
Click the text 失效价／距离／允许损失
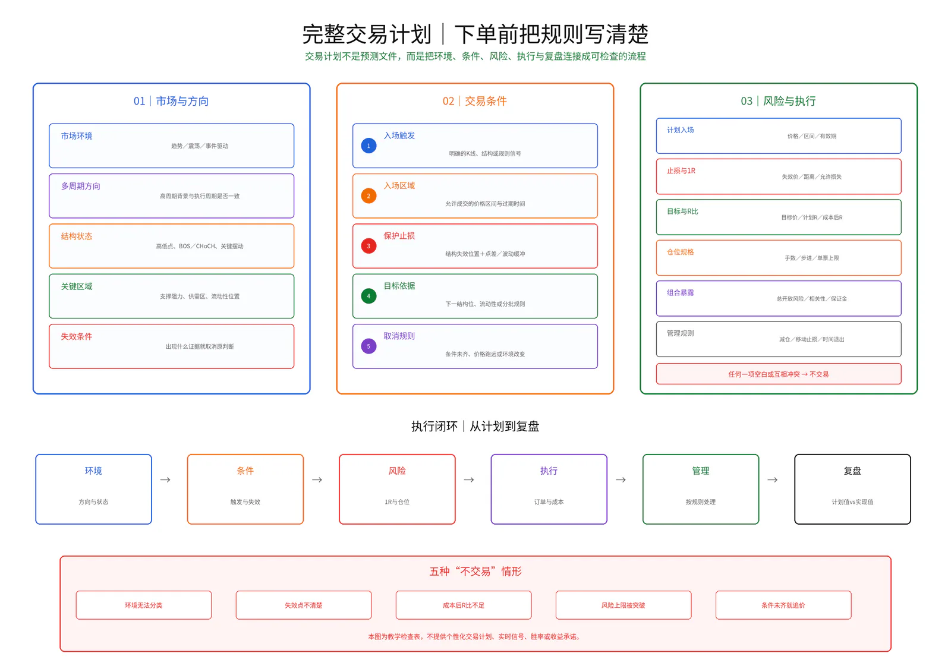pyautogui.click(x=812, y=176)
